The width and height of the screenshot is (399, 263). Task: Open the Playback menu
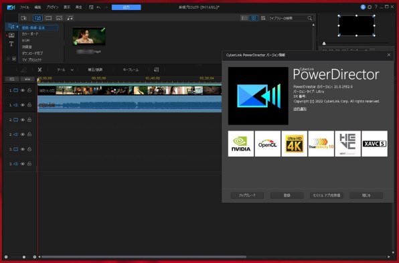78,7
